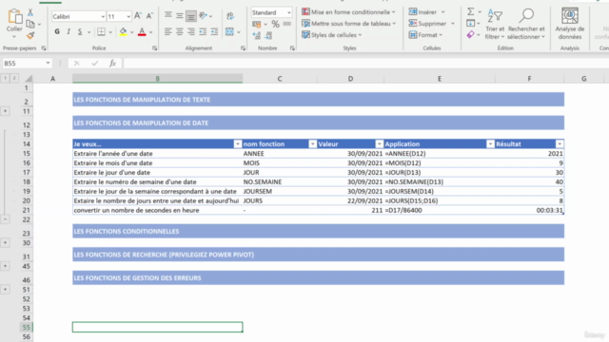Open the 'Valeur' column filter

pos(379,143)
